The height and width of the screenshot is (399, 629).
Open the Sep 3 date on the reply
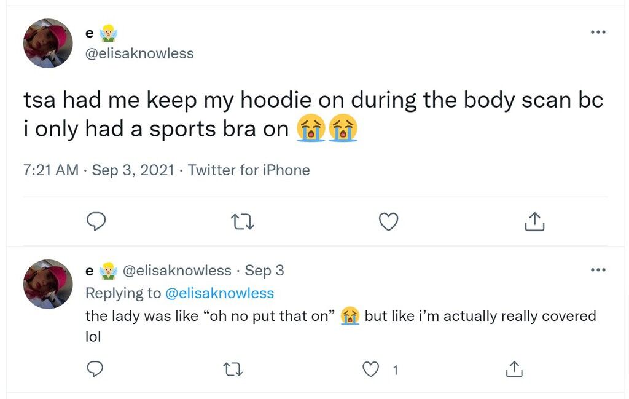pyautogui.click(x=264, y=271)
